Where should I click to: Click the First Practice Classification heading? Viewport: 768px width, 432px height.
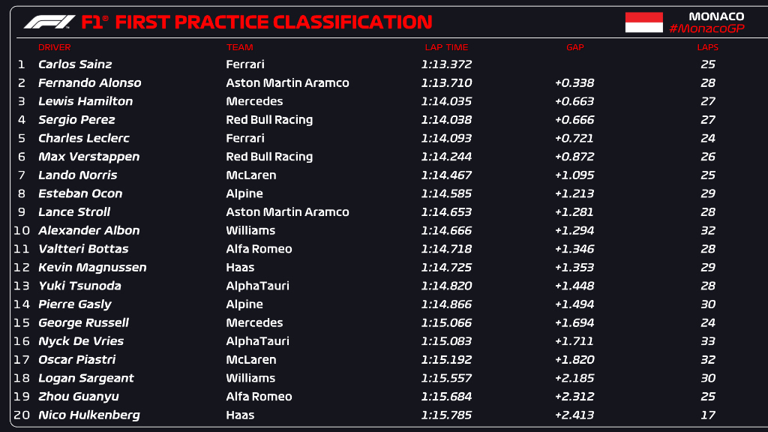pos(273,22)
